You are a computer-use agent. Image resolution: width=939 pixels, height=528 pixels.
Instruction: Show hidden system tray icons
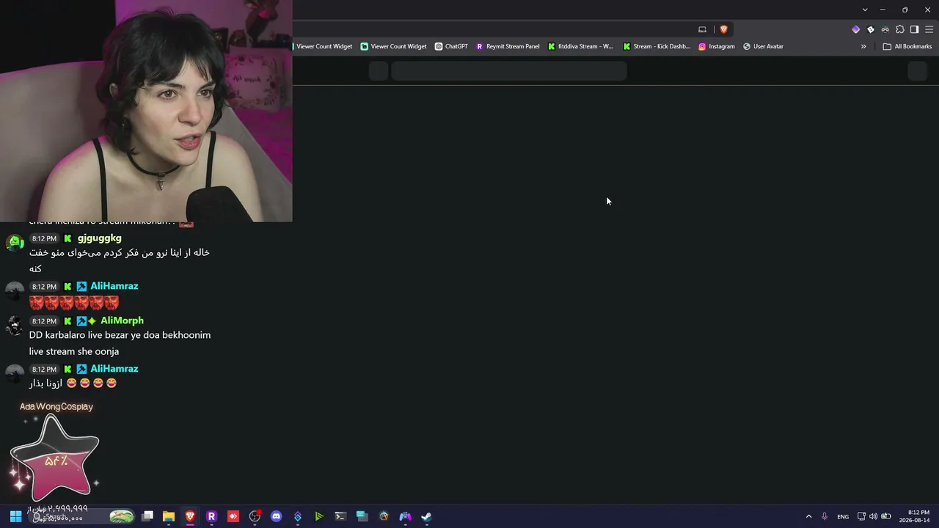coord(808,516)
